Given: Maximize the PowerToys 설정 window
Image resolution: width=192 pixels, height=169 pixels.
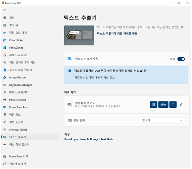Looking at the screenshot, I should click(179, 3).
